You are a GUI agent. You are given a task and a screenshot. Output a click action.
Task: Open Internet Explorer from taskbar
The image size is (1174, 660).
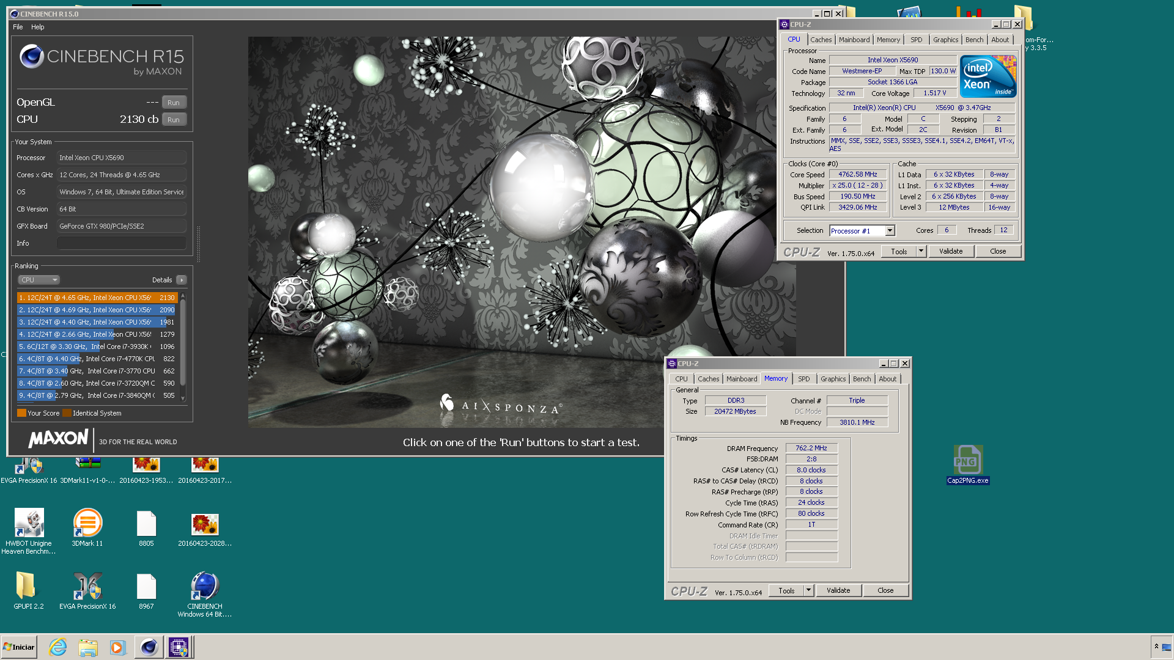point(58,647)
